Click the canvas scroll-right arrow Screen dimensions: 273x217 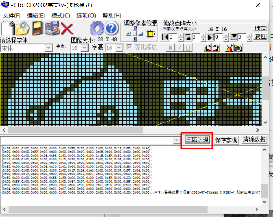click(x=258, y=130)
